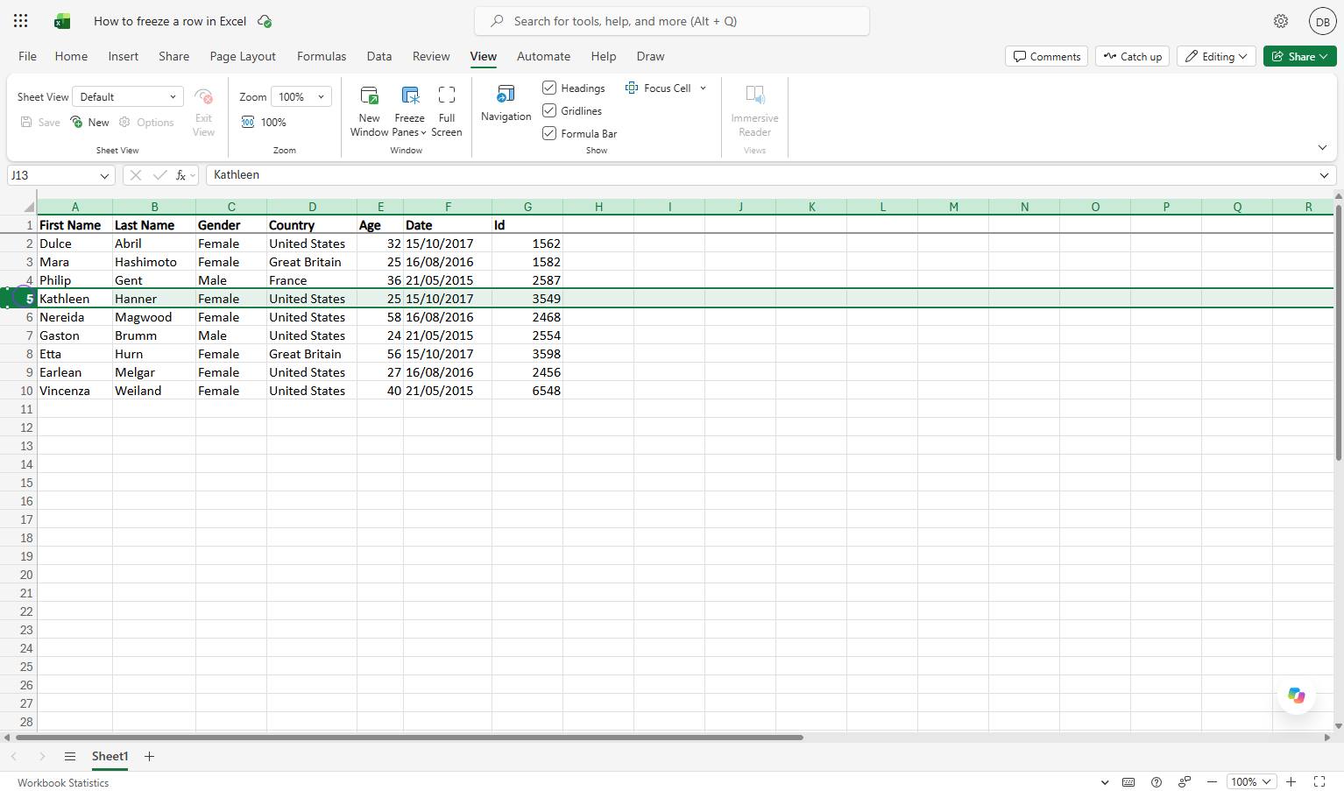This screenshot has width=1344, height=791.
Task: Expand the formula bar chevron
Action: [1324, 175]
